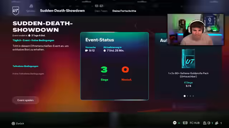Click the Event spielen button
Viewport: 229px width, 128px height.
click(x=25, y=100)
